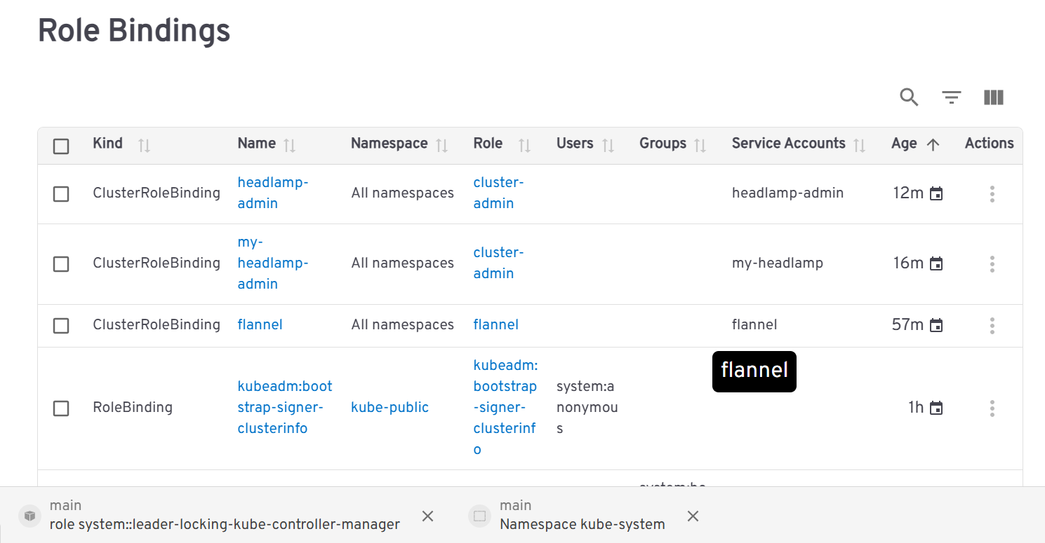This screenshot has height=543, width=1045.
Task: Sort by the Service Accounts column arrows
Action: click(x=859, y=145)
